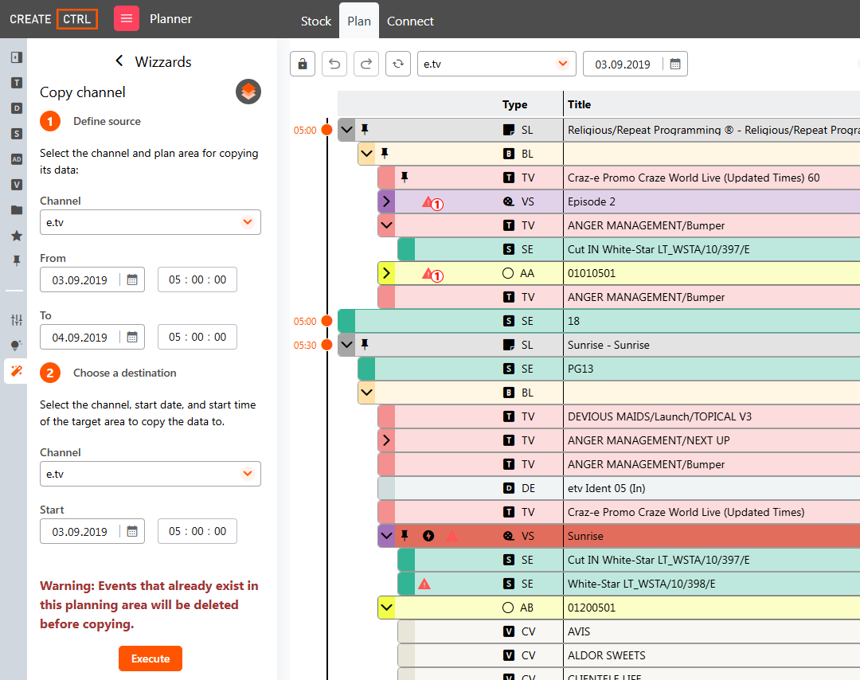Collapse the Sunrise - Sunrise SL row
The width and height of the screenshot is (860, 680).
(x=346, y=345)
